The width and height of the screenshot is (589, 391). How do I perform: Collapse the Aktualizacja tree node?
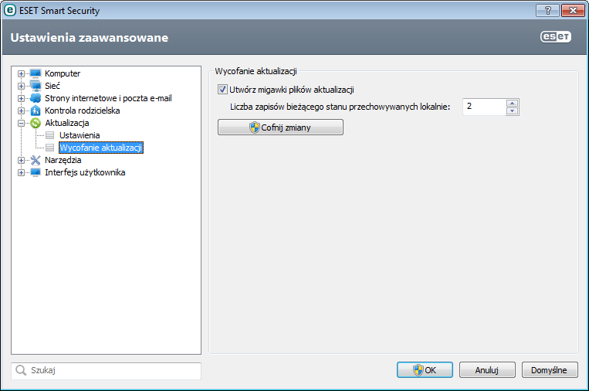point(21,124)
